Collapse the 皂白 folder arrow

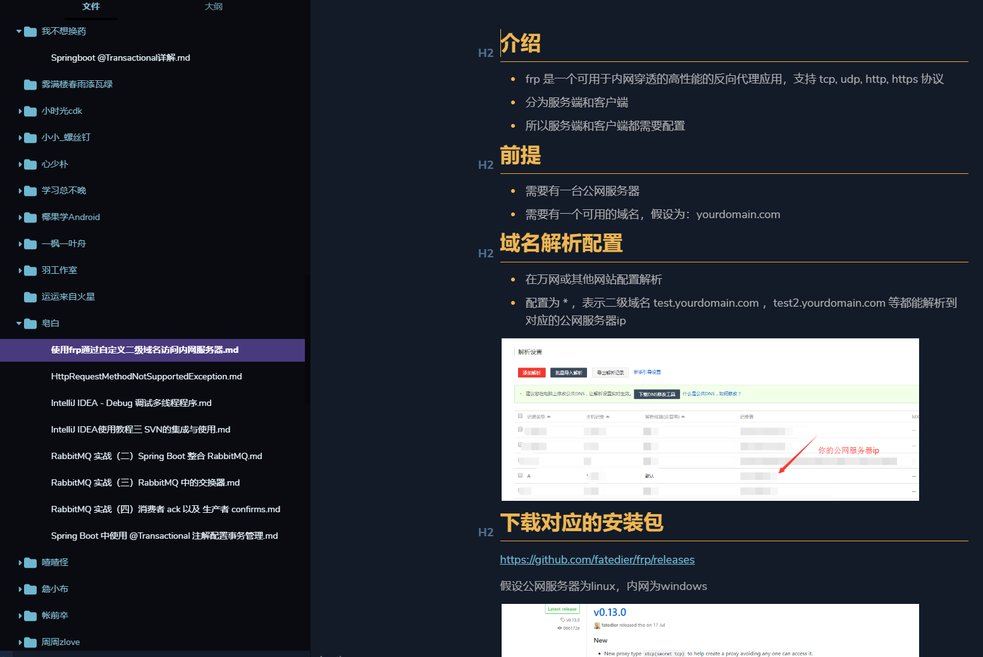pos(19,323)
